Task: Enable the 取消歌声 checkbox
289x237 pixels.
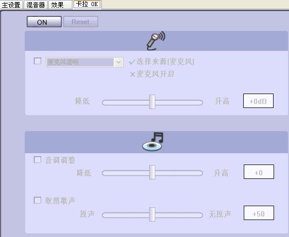Action: click(38, 200)
